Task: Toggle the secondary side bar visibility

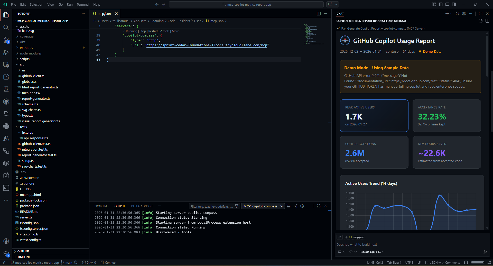Action: (x=454, y=4)
